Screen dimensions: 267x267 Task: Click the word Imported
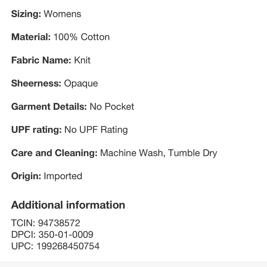[x=63, y=176]
